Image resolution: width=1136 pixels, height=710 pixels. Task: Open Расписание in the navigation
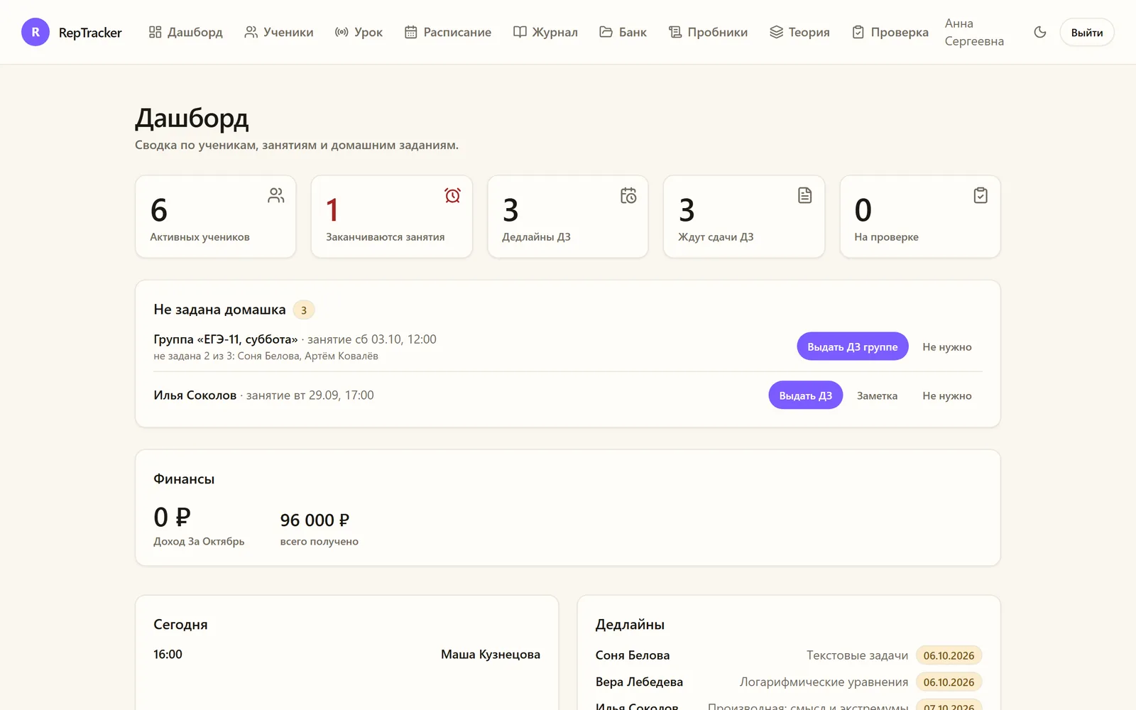click(x=448, y=32)
